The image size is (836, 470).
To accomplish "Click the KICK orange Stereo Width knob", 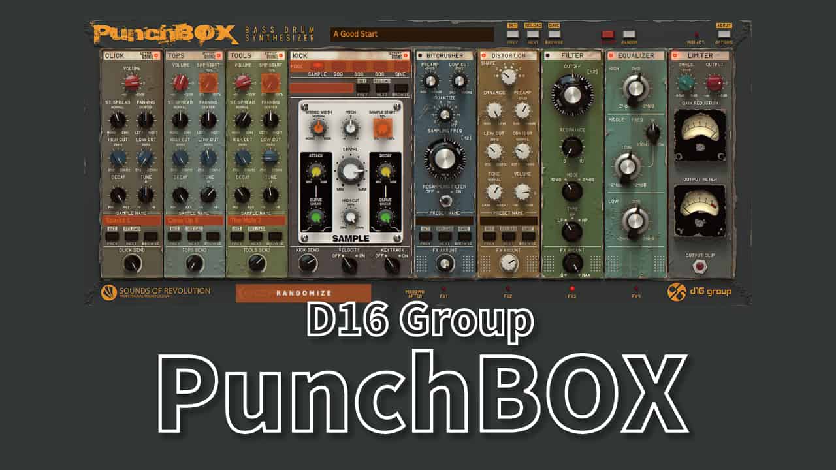I will tap(319, 129).
